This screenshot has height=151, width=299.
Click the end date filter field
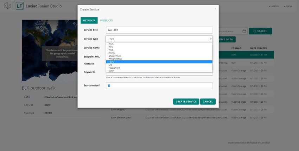pos(233,31)
